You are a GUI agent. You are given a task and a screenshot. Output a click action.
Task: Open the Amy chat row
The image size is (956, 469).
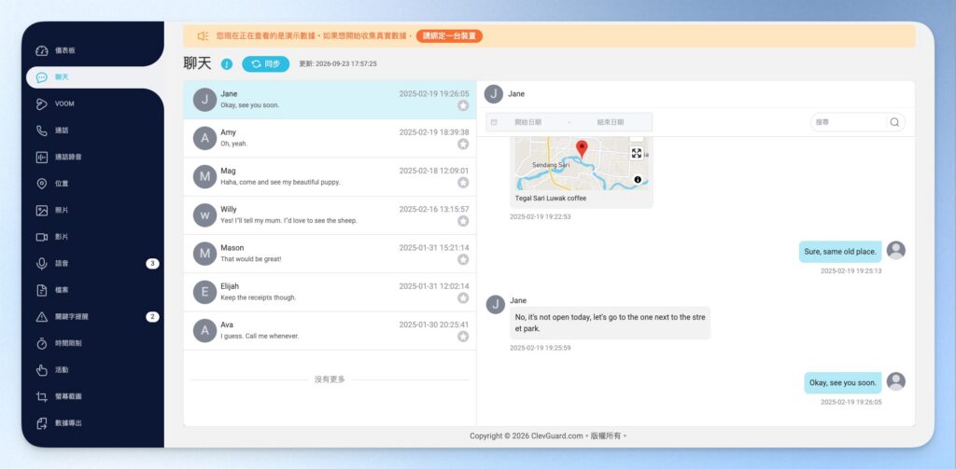coord(330,138)
